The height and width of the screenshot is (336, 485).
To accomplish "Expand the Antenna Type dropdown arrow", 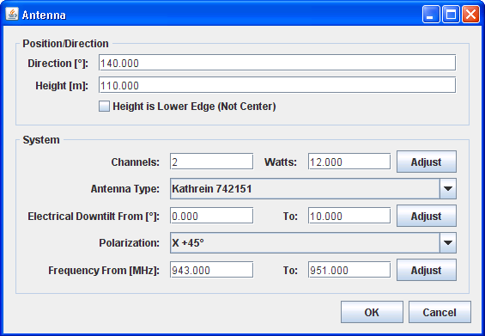I will [x=448, y=188].
